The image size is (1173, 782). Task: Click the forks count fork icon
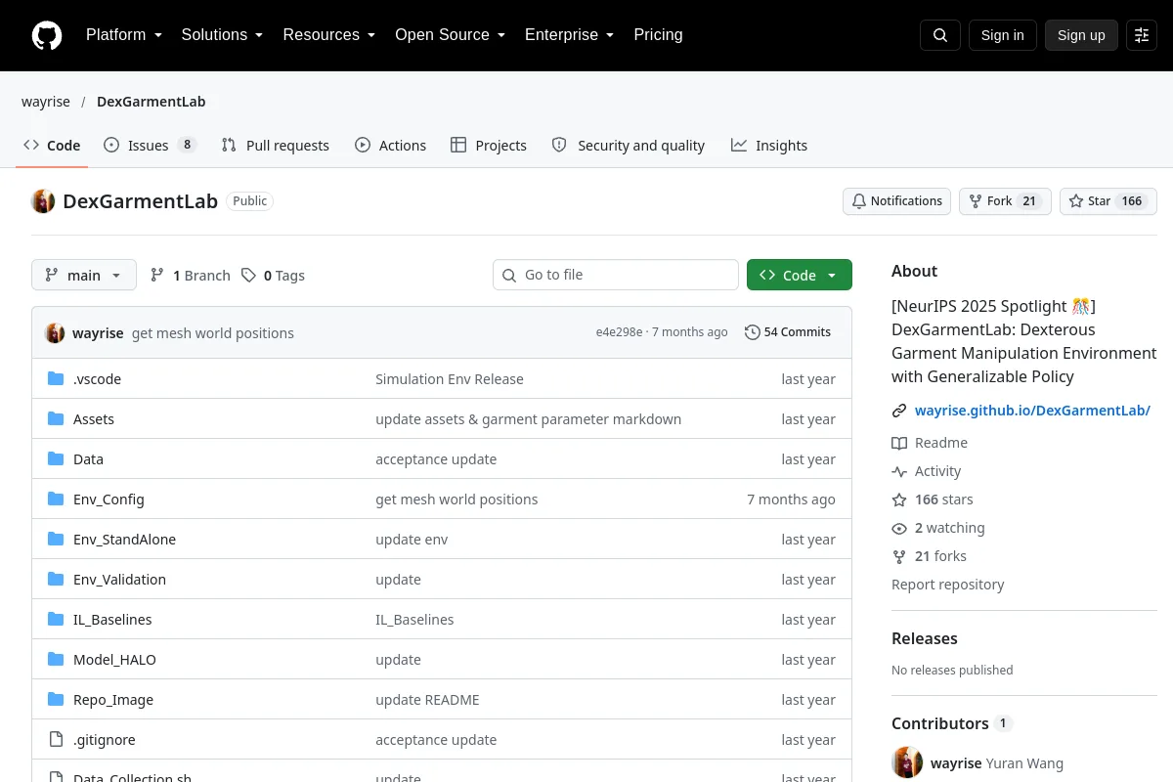(899, 556)
